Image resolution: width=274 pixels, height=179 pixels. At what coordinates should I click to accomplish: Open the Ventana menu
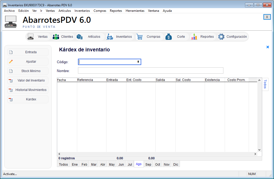tap(153, 11)
